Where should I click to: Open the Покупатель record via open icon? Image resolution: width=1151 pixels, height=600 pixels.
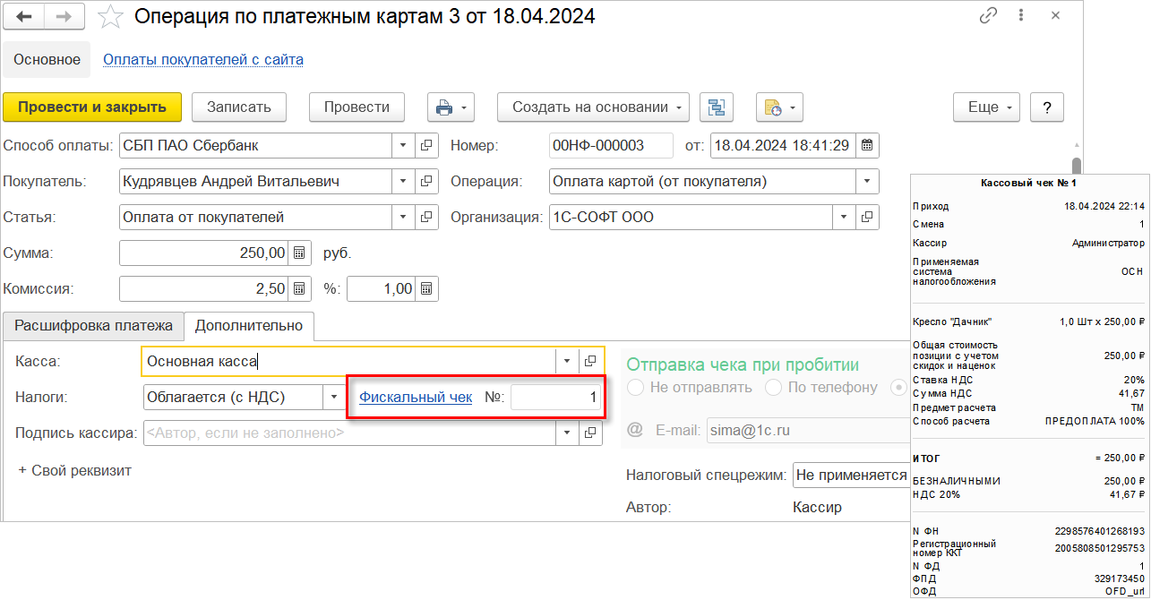coord(426,182)
